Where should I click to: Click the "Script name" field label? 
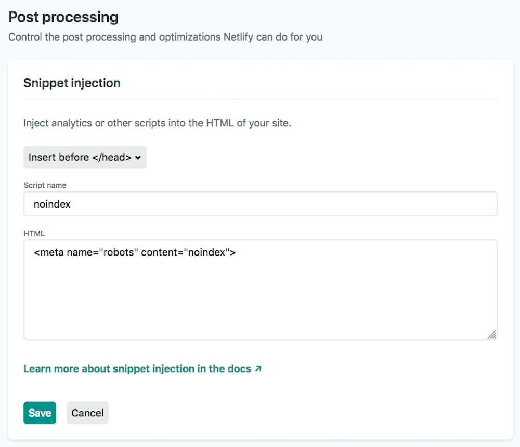click(x=45, y=185)
